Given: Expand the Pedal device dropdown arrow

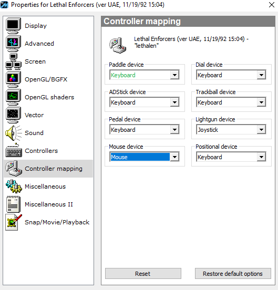Looking at the screenshot, I should tap(174, 130).
